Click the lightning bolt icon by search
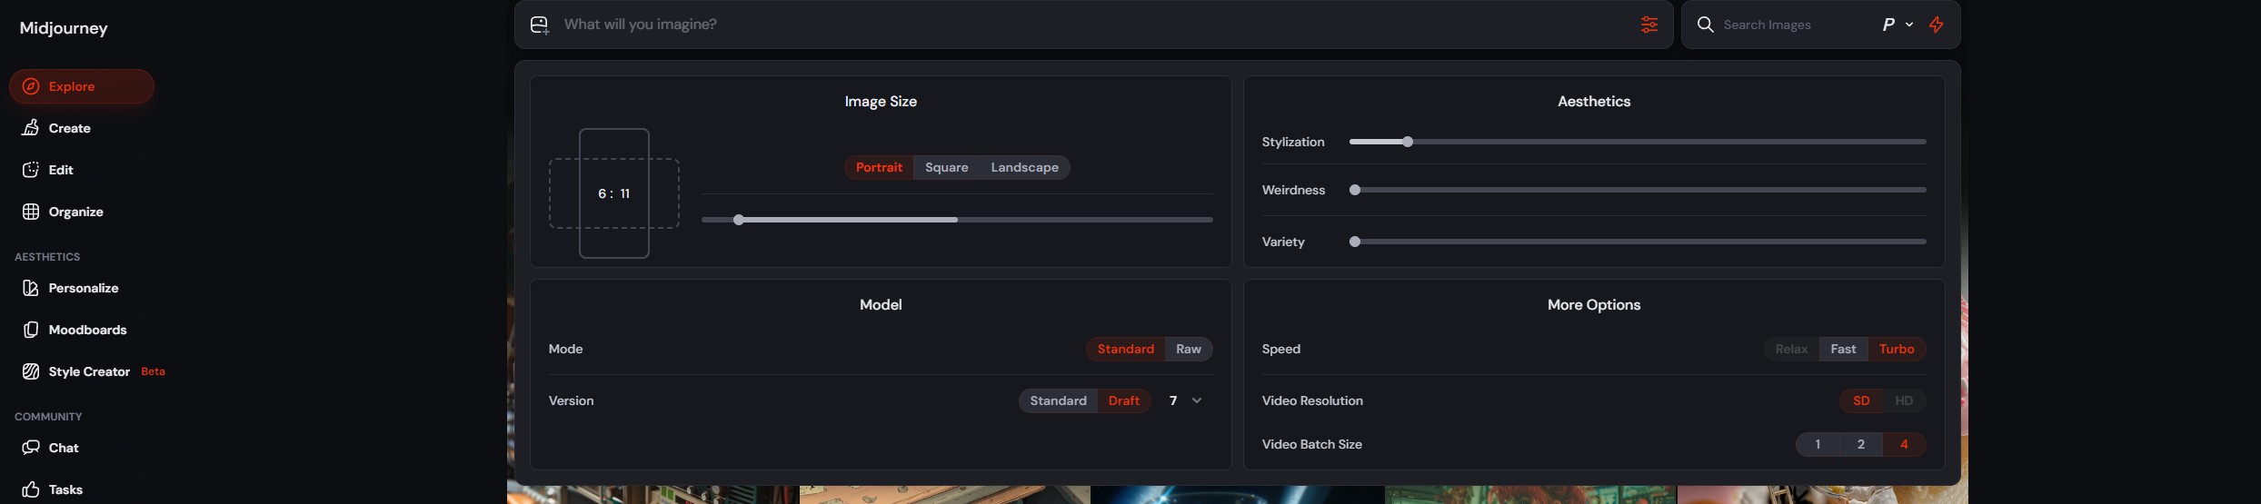The width and height of the screenshot is (2261, 504). coord(1937,25)
